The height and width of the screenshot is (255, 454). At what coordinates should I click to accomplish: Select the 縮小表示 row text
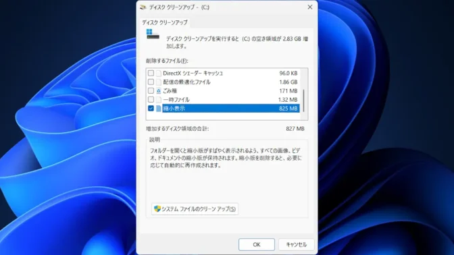coord(174,109)
